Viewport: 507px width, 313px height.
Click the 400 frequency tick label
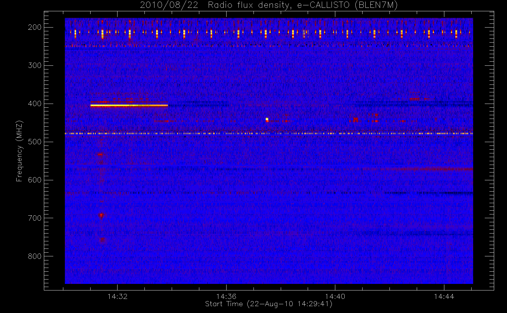point(34,104)
